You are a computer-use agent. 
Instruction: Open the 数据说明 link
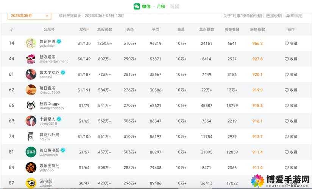[x=274, y=16]
